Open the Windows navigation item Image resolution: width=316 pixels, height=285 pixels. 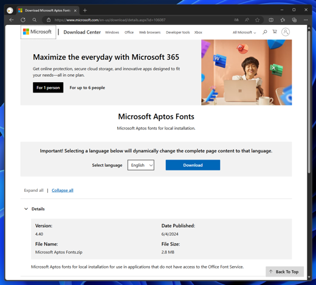click(x=112, y=32)
